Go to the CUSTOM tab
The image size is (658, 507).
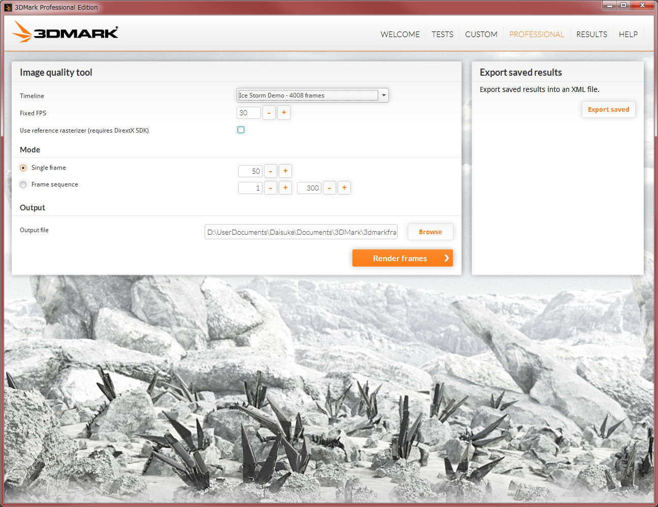[x=481, y=34]
